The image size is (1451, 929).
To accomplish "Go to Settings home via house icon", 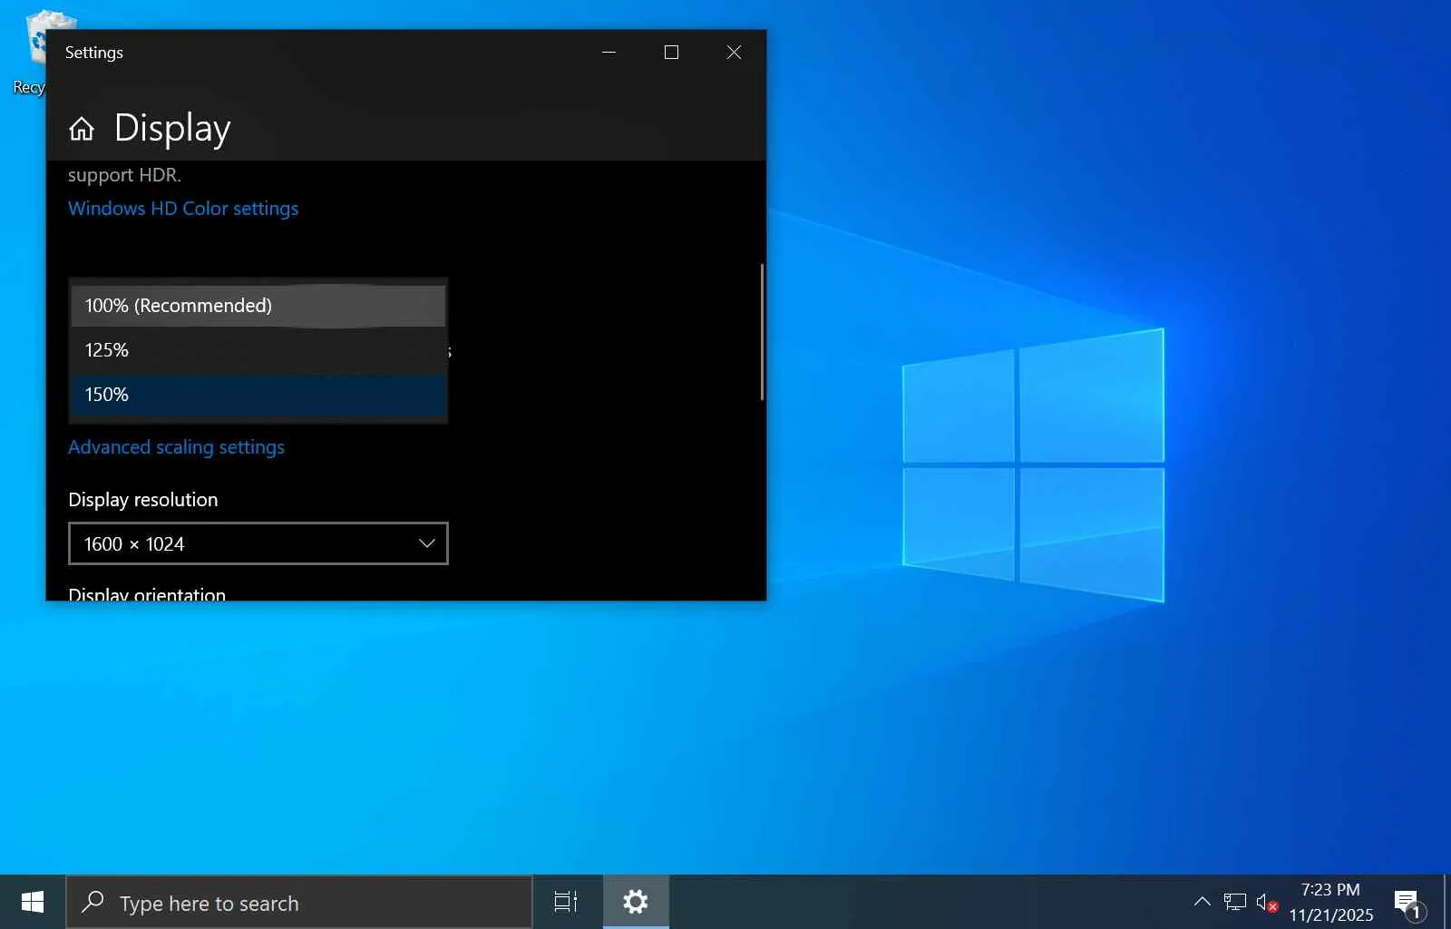I will [x=82, y=129].
